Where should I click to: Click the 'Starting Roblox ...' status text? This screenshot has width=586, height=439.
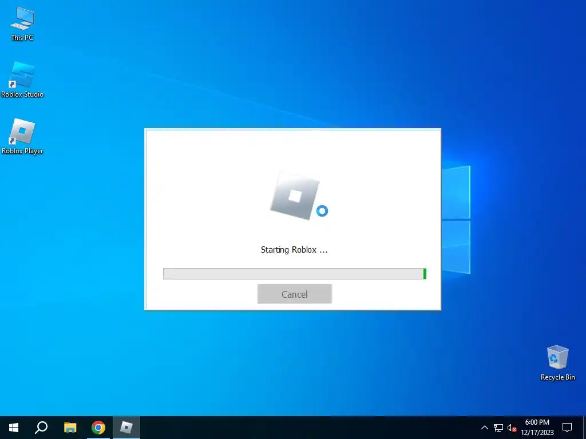(294, 250)
